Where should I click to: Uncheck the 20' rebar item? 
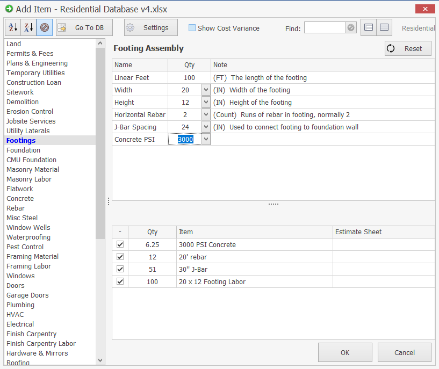pos(120,257)
